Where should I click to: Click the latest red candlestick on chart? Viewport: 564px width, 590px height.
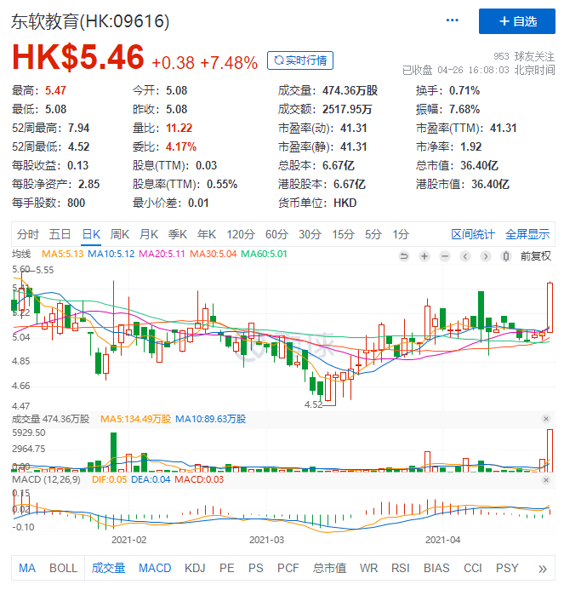[x=550, y=307]
